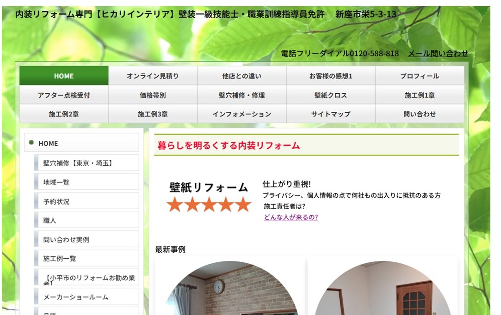Go to インフォメーション page
This screenshot has height=315, width=501.
tap(242, 114)
